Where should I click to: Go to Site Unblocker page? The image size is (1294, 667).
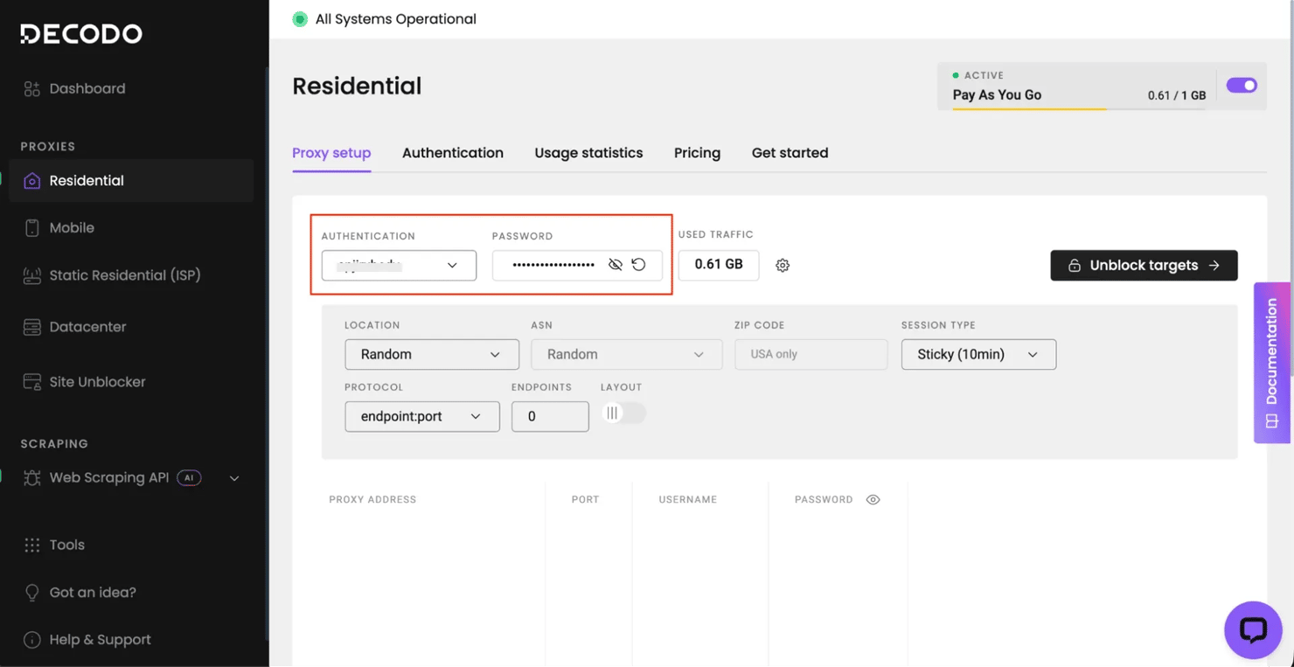click(x=97, y=382)
